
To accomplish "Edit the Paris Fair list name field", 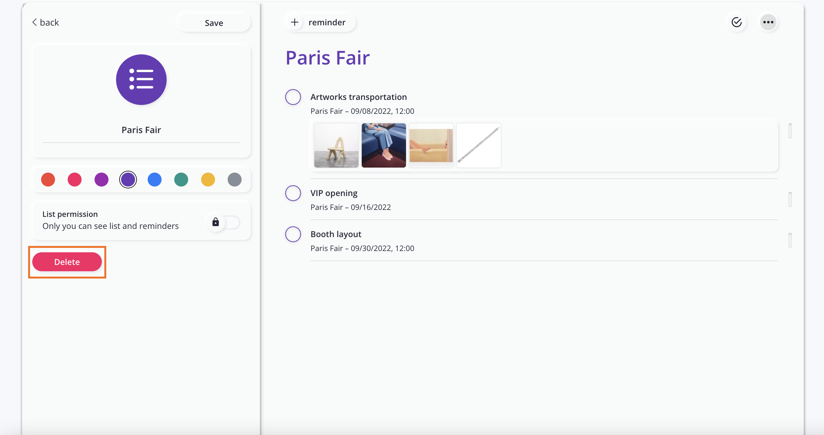I will tap(141, 130).
